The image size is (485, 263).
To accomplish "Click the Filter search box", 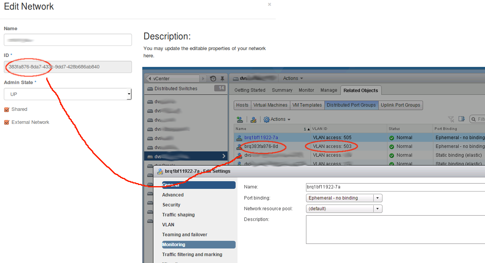I will tap(477, 119).
